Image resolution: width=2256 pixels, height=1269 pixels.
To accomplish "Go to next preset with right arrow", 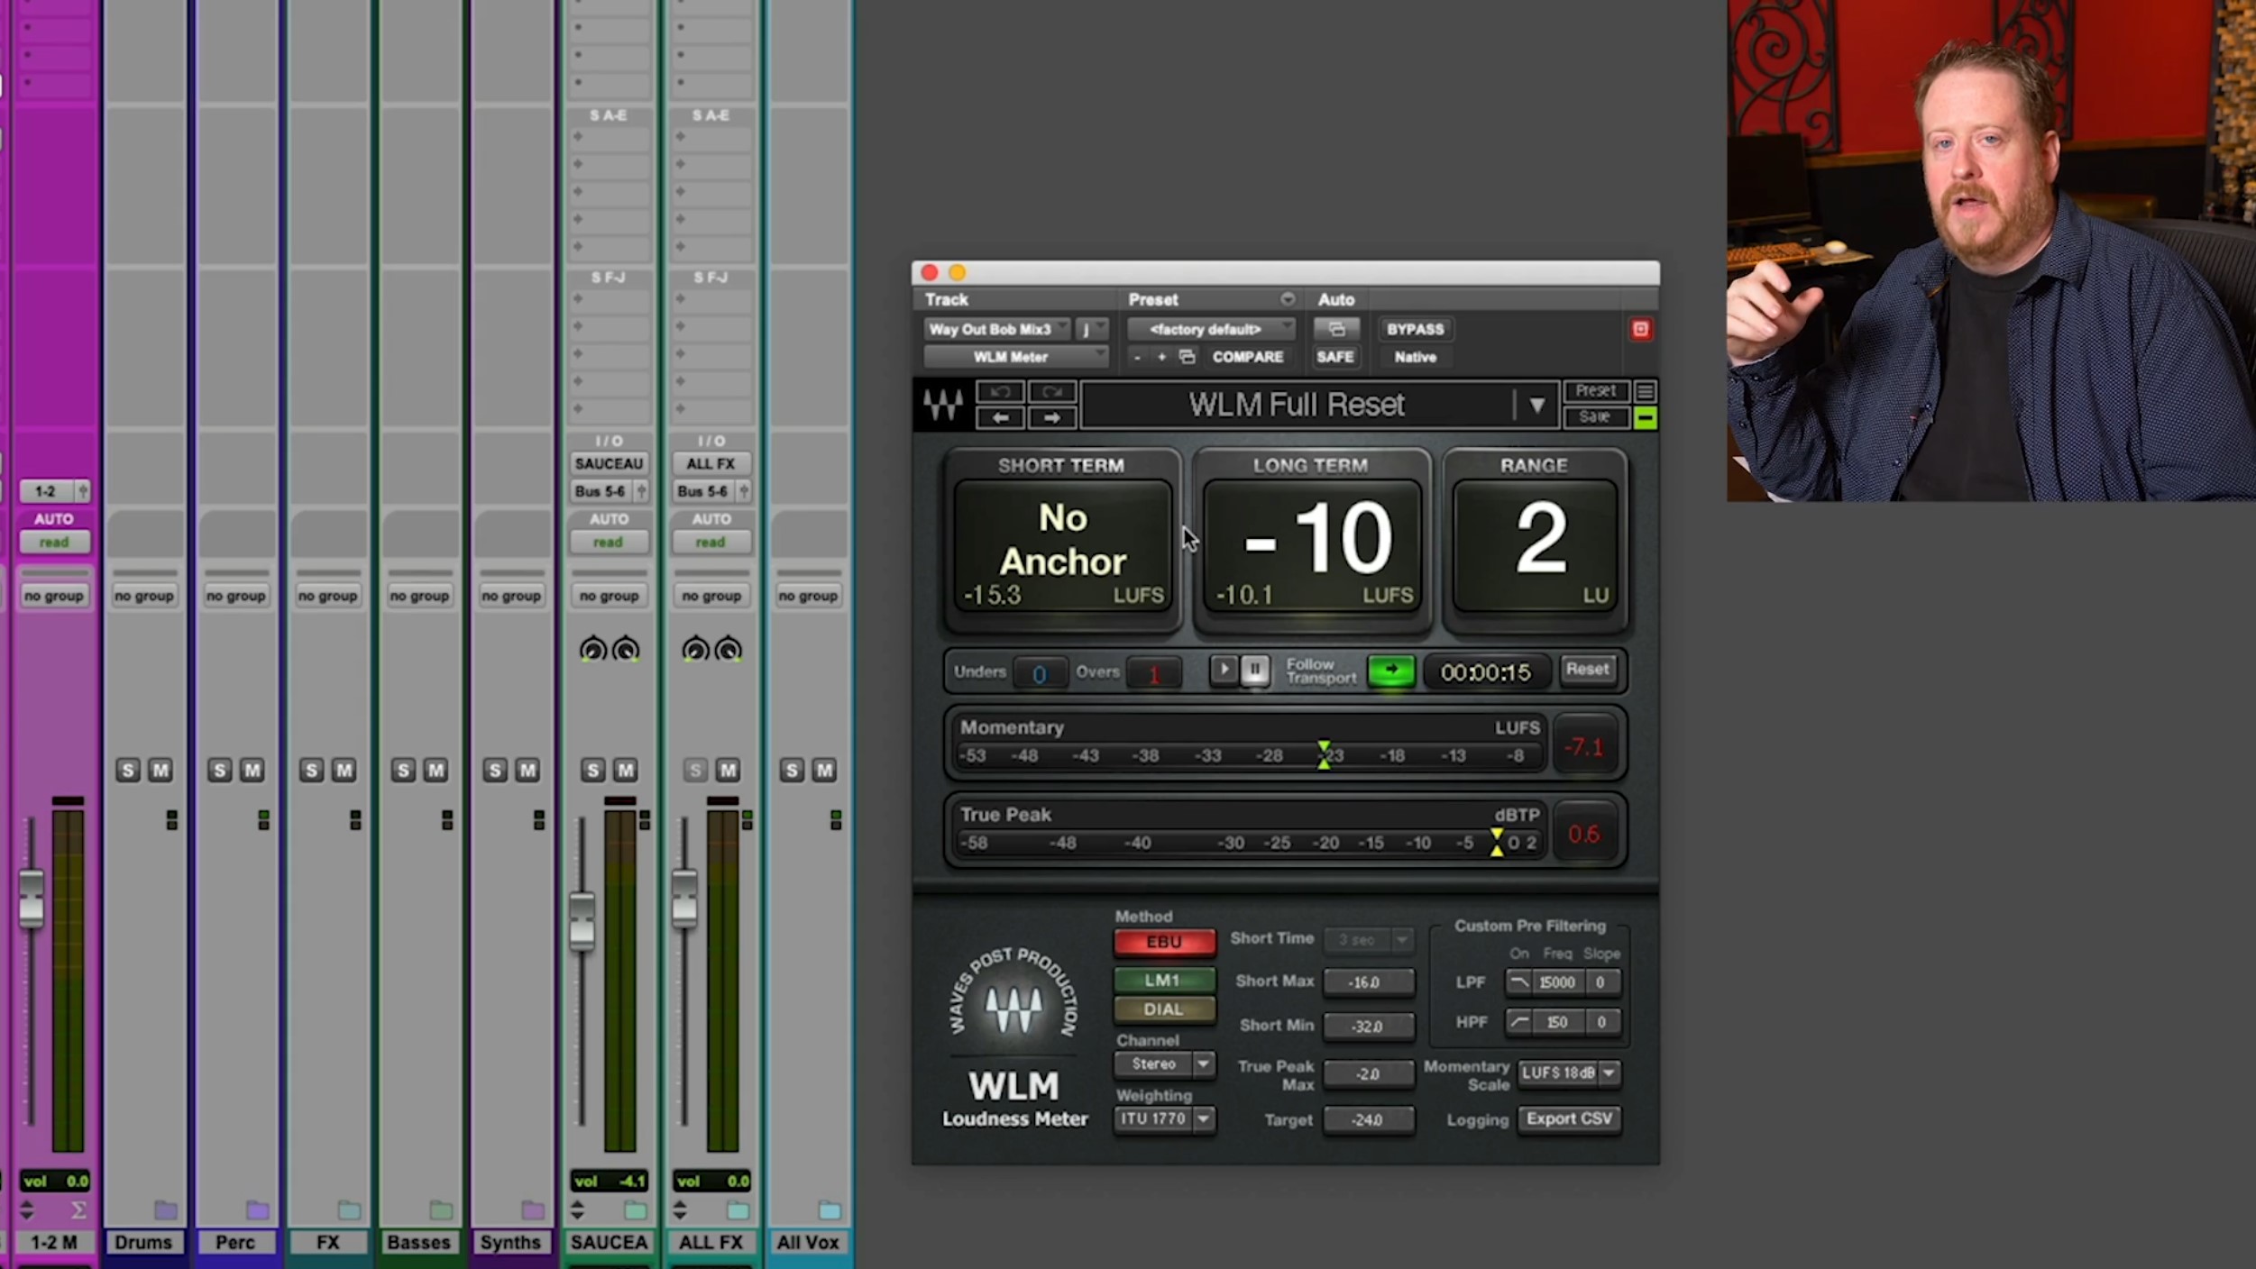I will [x=1052, y=417].
